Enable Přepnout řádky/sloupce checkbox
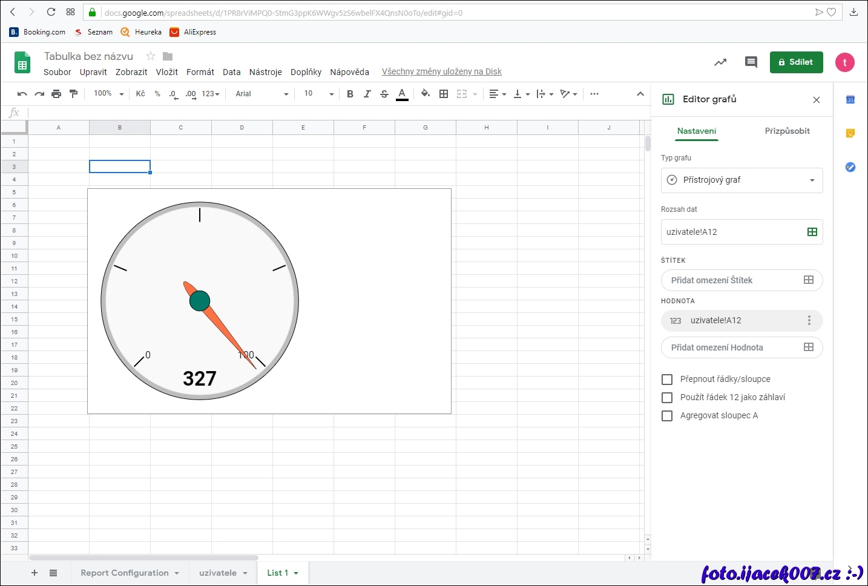The height and width of the screenshot is (586, 868). click(667, 380)
